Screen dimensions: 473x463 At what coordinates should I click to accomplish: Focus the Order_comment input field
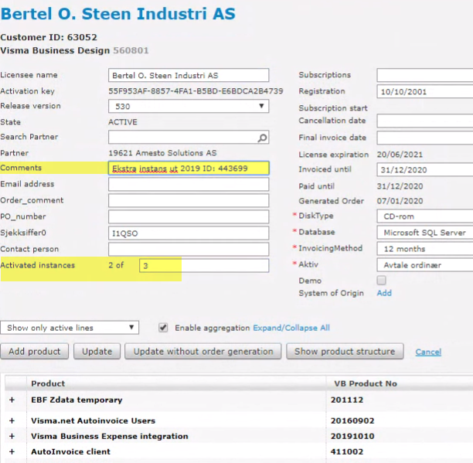pyautogui.click(x=189, y=201)
